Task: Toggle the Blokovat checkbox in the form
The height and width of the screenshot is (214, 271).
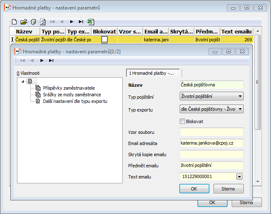Action: pyautogui.click(x=182, y=121)
